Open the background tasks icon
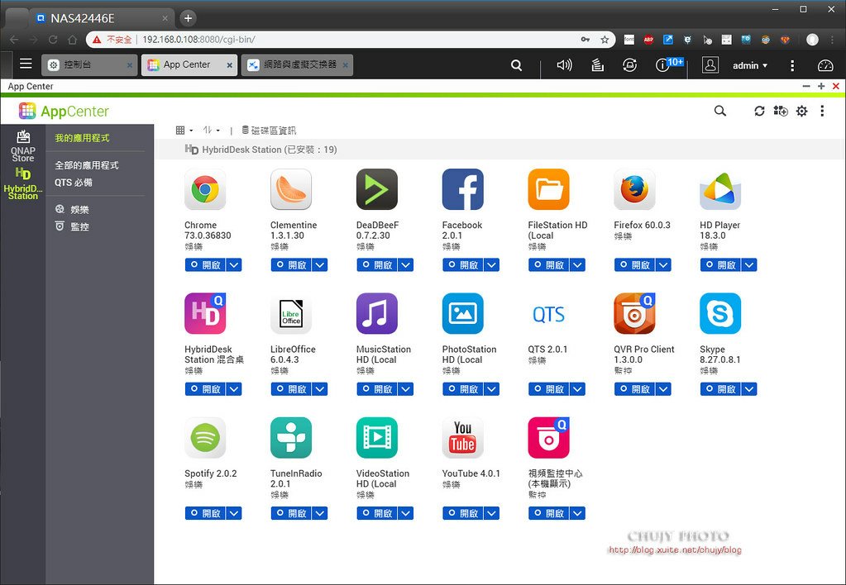The image size is (846, 585). 597,65
